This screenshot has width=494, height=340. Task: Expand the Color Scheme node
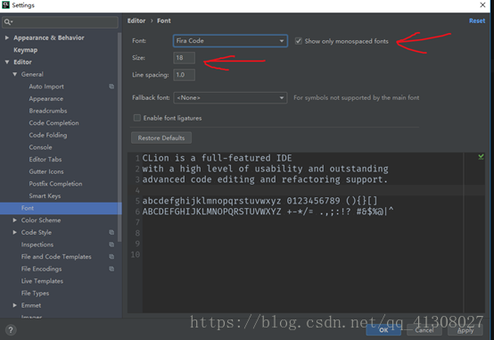(x=15, y=220)
